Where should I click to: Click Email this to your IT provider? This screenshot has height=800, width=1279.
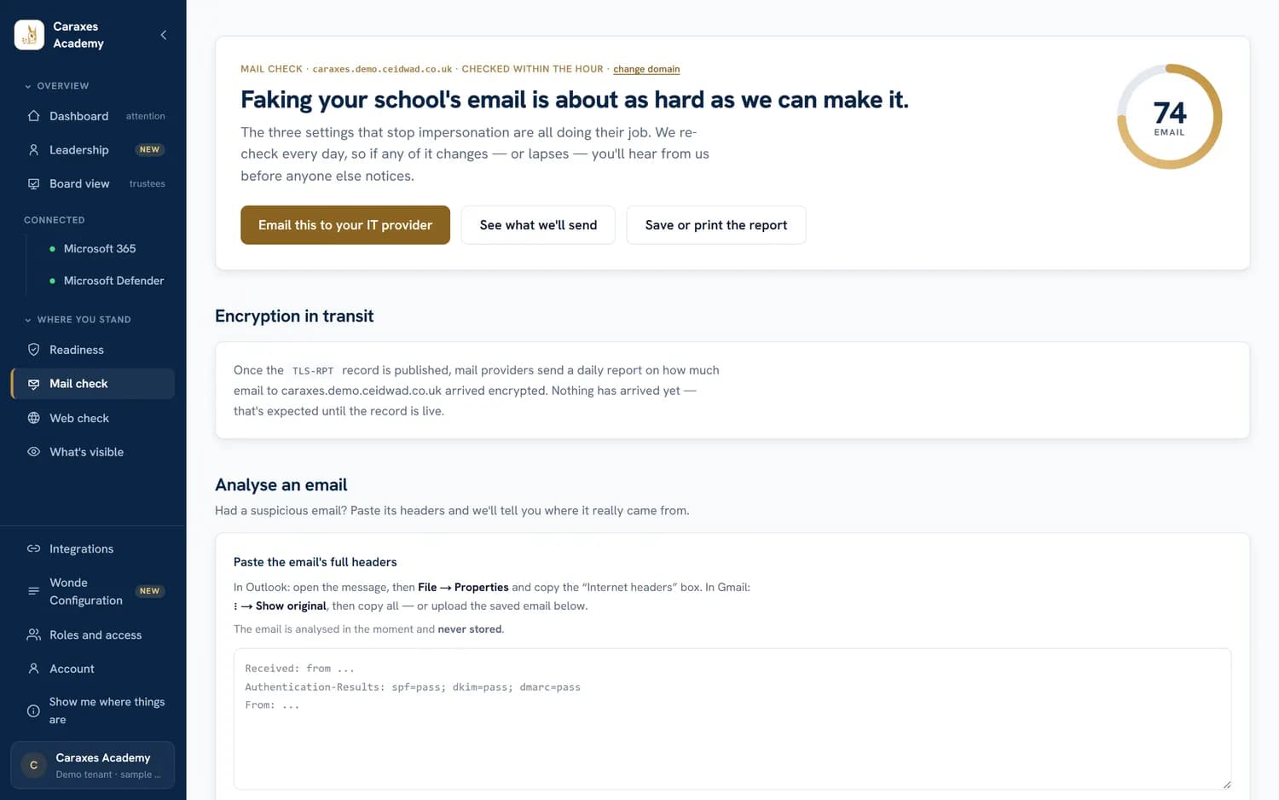pos(345,225)
